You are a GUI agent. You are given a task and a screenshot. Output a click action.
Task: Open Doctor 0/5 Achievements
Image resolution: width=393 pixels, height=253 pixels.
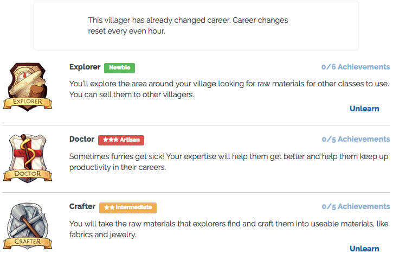[x=355, y=140]
